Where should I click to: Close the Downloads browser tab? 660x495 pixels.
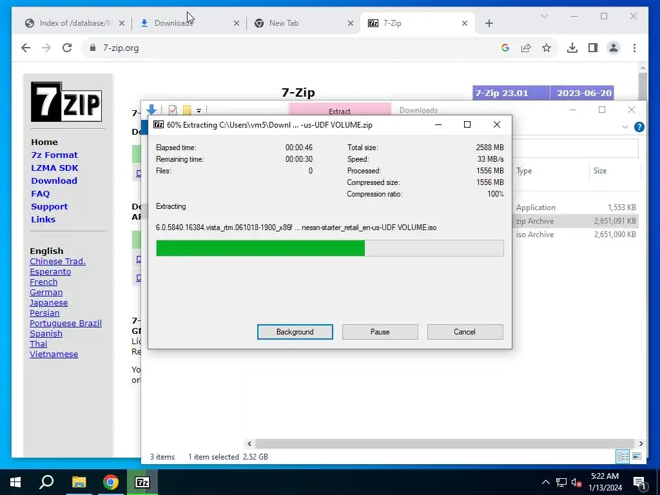[x=236, y=24]
